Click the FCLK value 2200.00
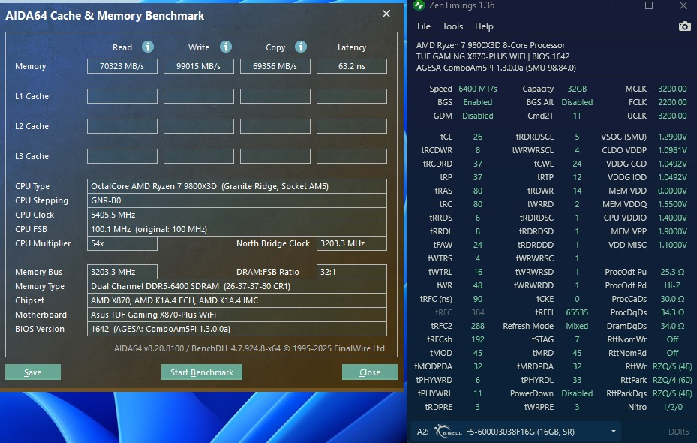 point(672,102)
